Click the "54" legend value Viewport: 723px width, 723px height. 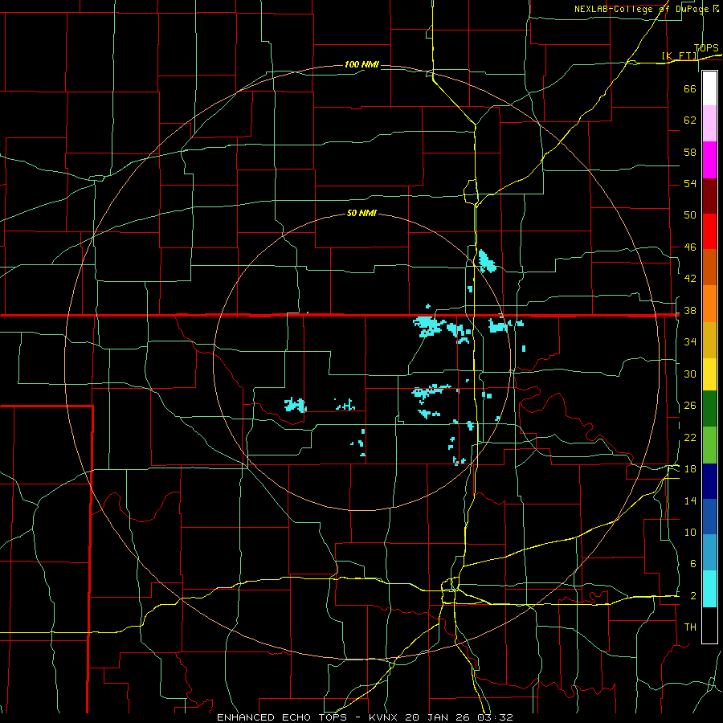click(x=690, y=183)
